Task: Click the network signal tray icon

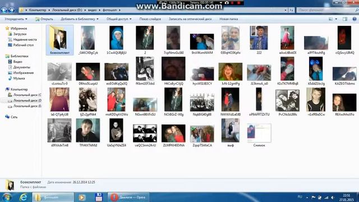Action: pyautogui.click(x=326, y=198)
